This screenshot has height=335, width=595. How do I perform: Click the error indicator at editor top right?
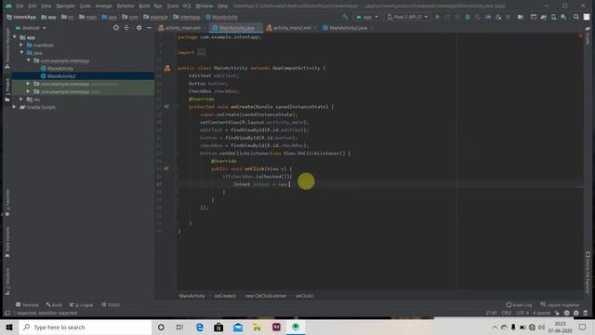(580, 35)
